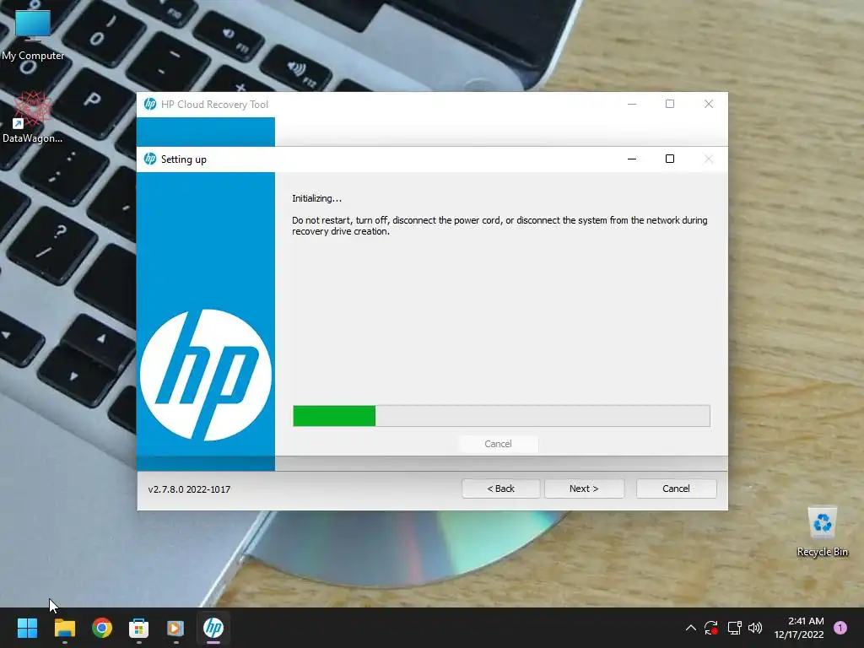Open the DataWagon shortcut on the desktop
864x648 pixels.
(x=33, y=117)
